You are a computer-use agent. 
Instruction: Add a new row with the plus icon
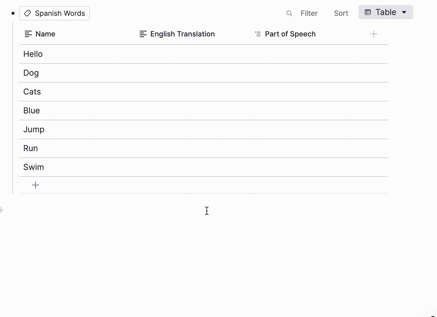pos(35,185)
